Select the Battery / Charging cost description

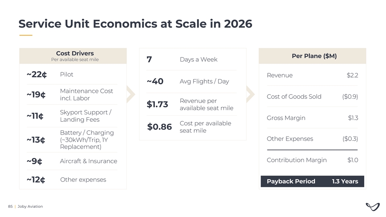pyautogui.click(x=87, y=139)
